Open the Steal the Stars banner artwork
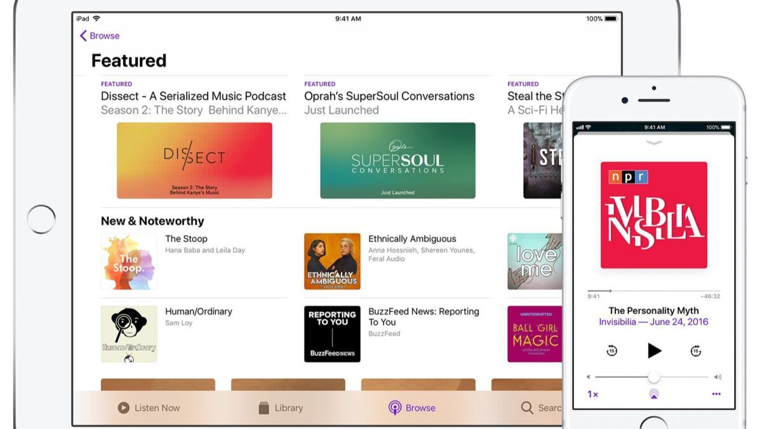Viewport: 762px width, 429px height. 543,160
